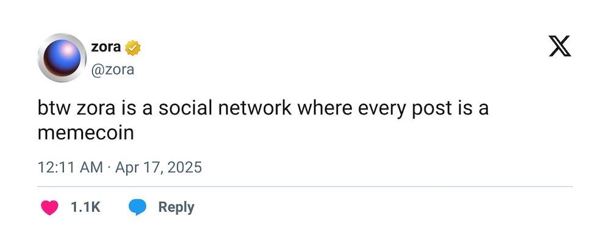Click the blue reply speech bubble icon
Screen dimensions: 610x249
pos(138,208)
